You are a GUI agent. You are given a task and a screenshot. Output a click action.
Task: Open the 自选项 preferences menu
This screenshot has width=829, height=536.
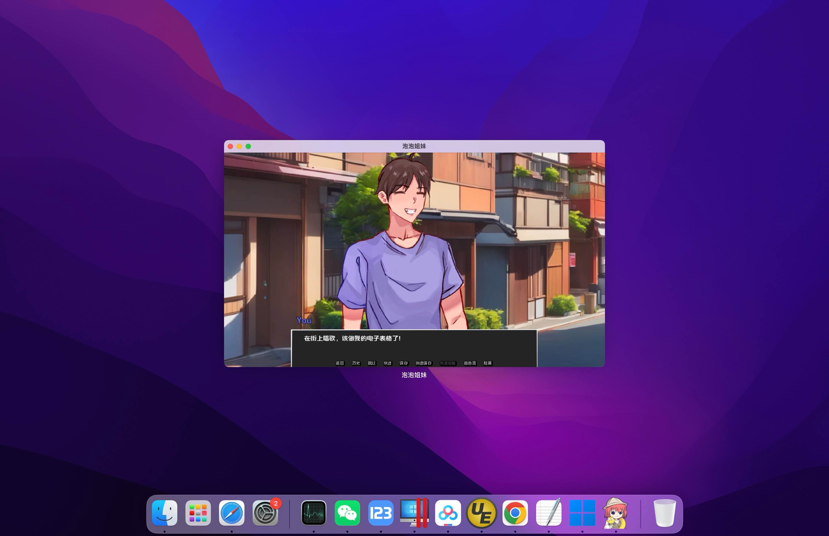point(470,363)
